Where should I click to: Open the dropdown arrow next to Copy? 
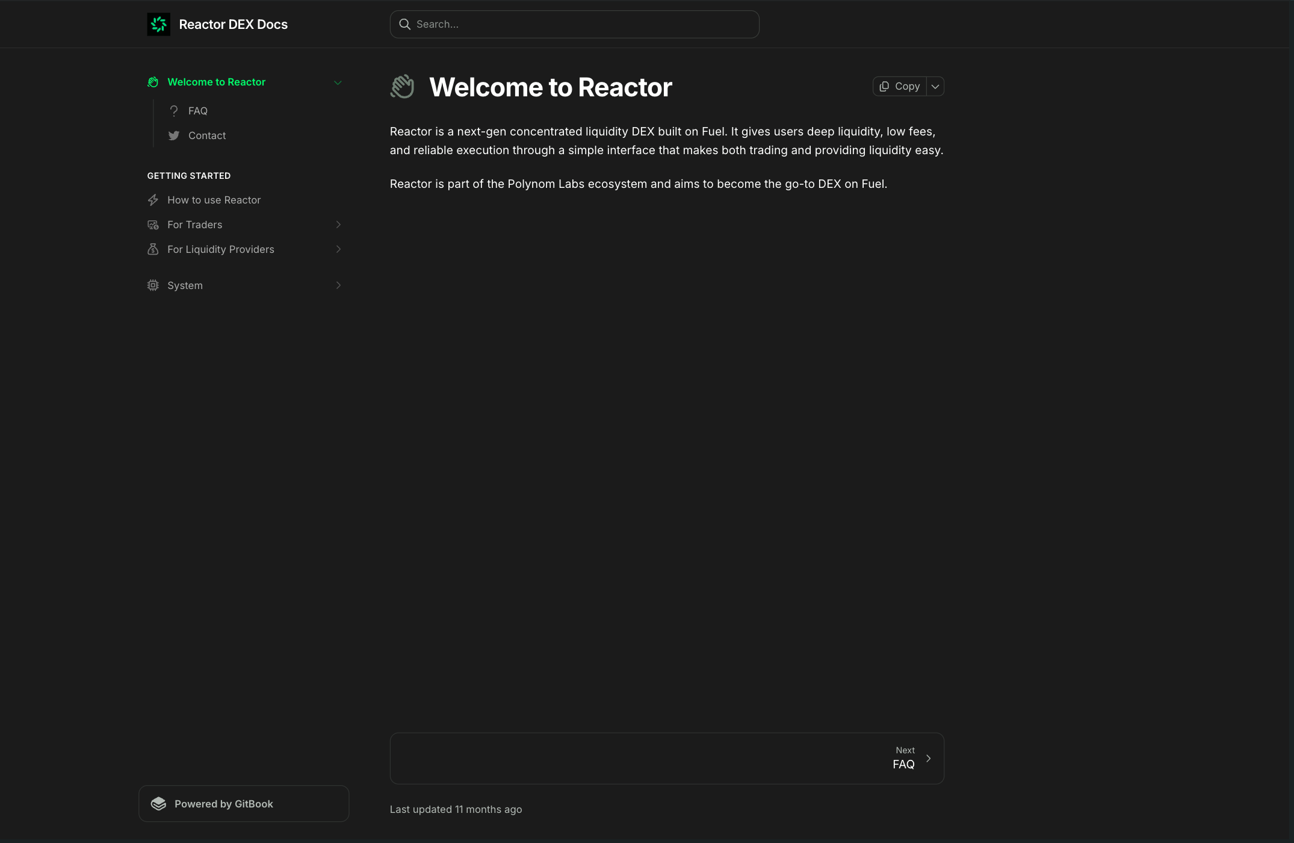pyautogui.click(x=935, y=87)
